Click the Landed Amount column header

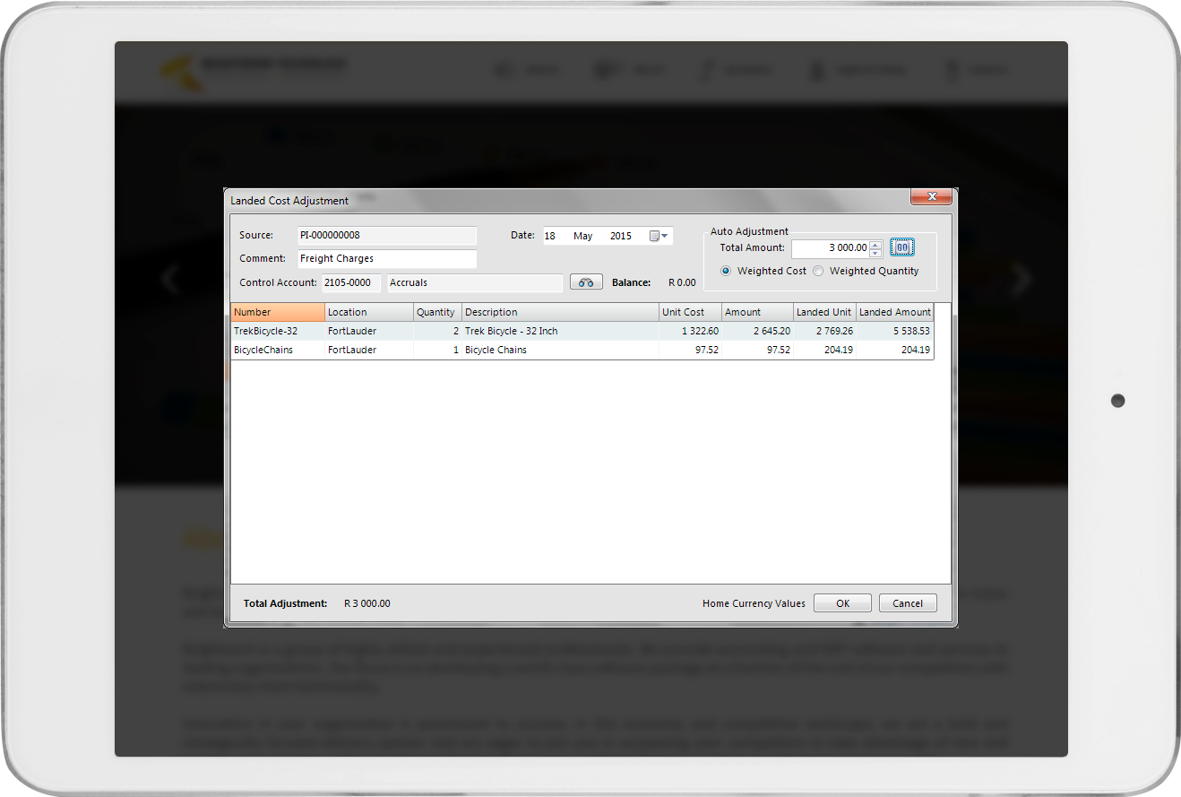tap(894, 312)
